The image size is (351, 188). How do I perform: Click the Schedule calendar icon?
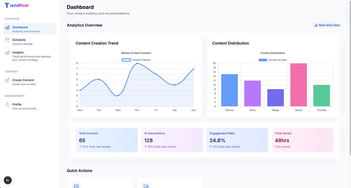point(7,40)
